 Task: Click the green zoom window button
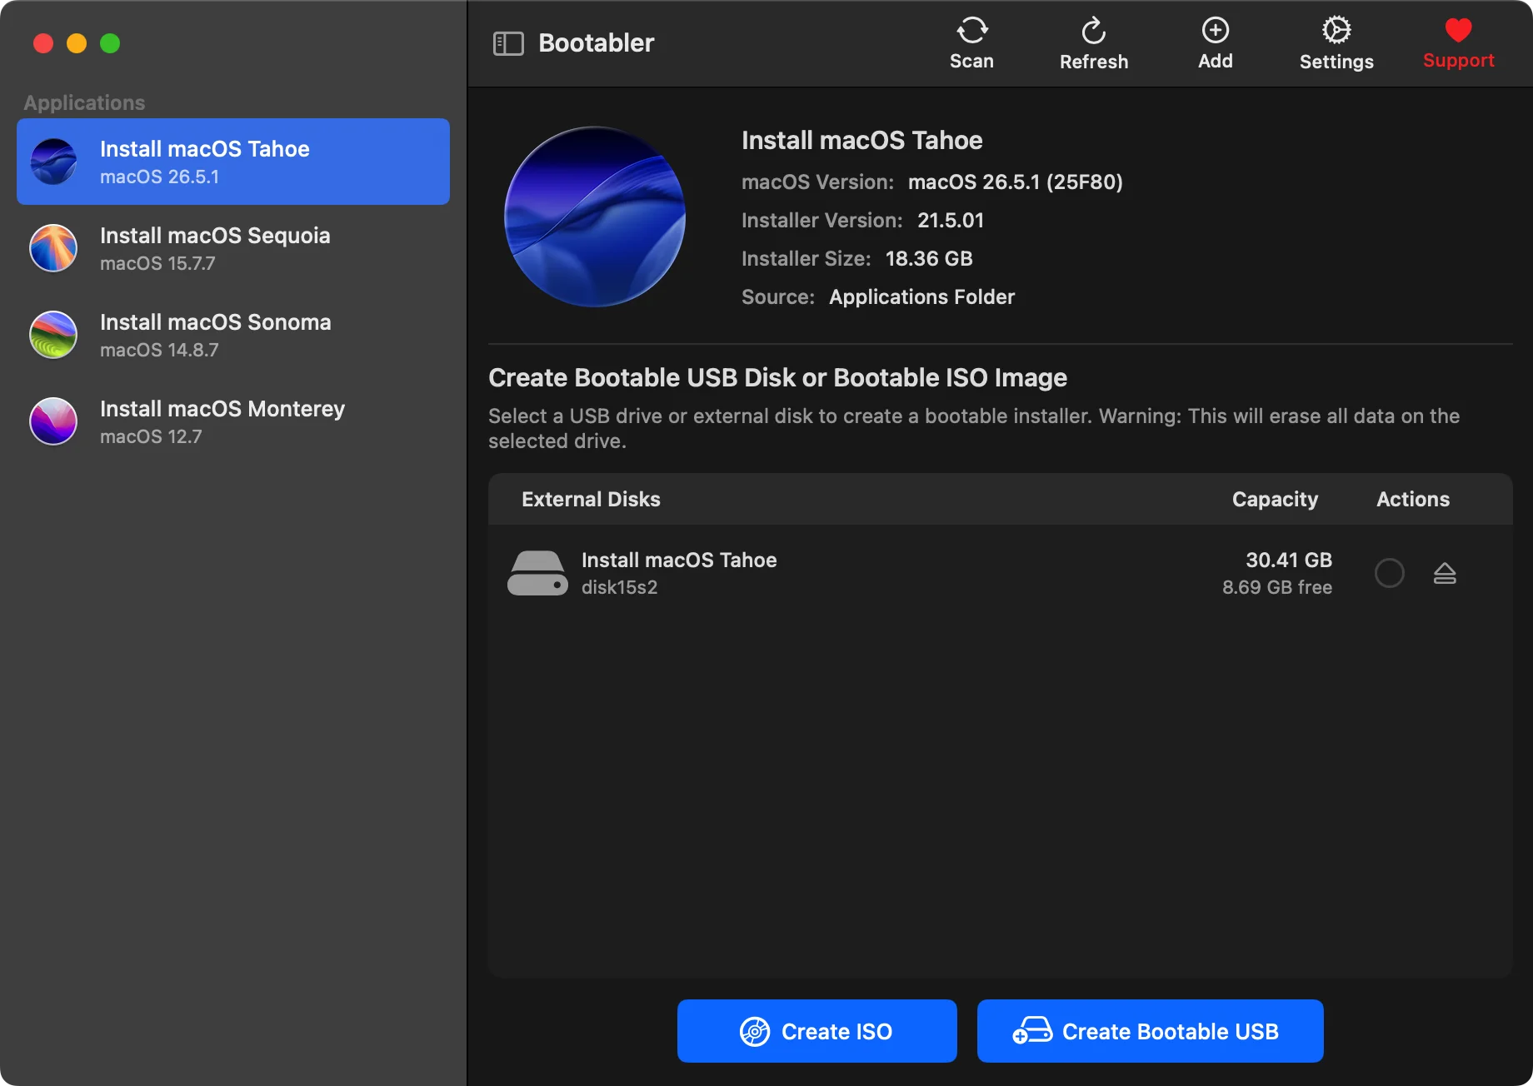point(110,43)
